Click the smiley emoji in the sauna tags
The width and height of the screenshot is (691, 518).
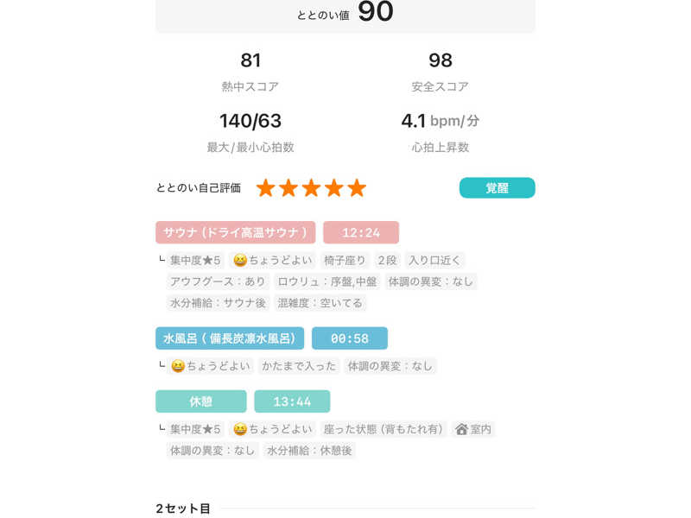coord(240,260)
